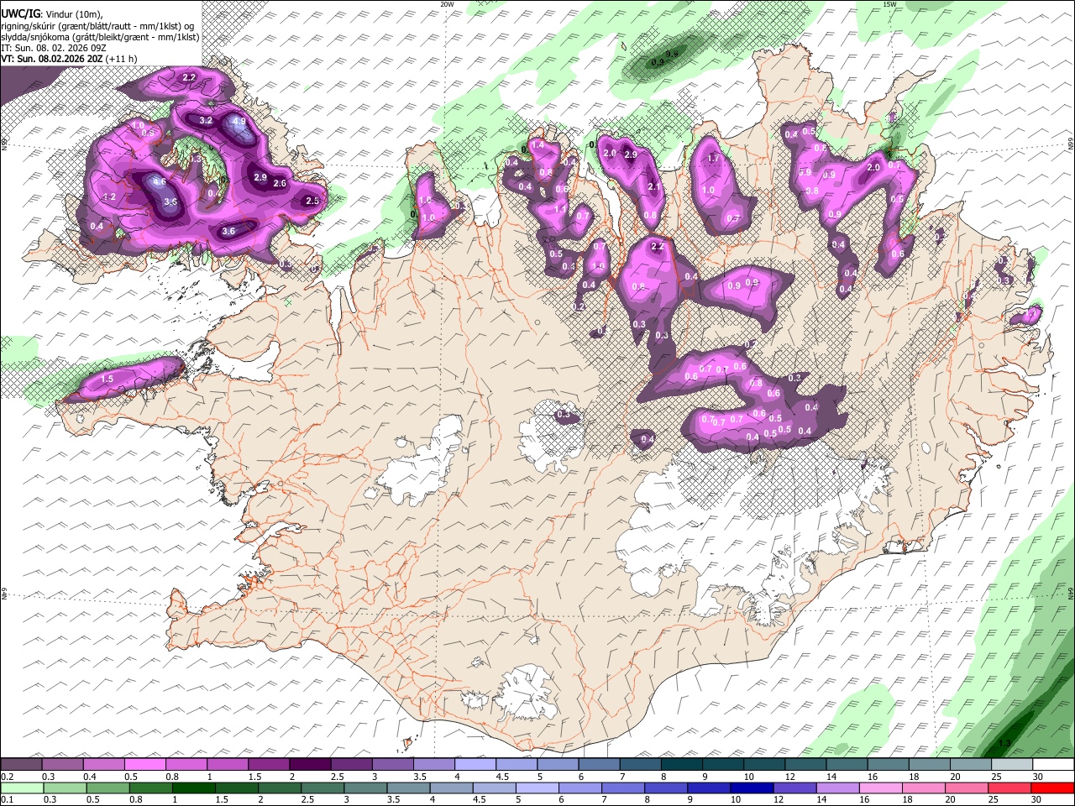Click the 4.6 snowfall value in Westfjords
Viewport: 1075px width, 806px height.
point(159,181)
